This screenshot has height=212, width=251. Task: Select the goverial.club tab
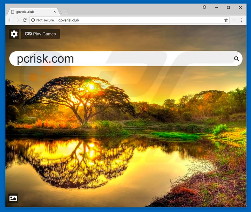click(33, 12)
